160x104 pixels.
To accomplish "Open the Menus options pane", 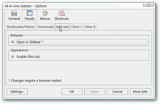I will (45, 15).
